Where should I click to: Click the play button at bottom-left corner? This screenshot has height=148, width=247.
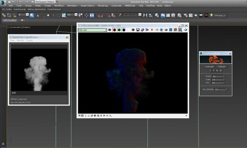(x=3, y=144)
